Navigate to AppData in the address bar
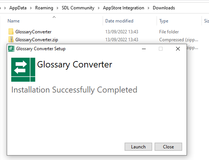The height and width of the screenshot is (160, 209). (18, 8)
